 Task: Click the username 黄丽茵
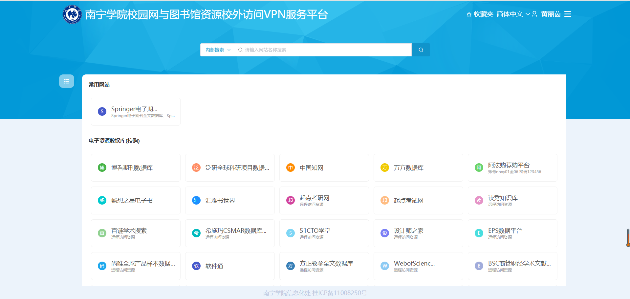pos(551,14)
